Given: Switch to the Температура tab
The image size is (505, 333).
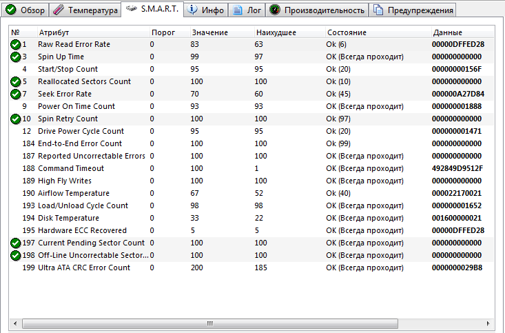Looking at the screenshot, I should tap(85, 10).
